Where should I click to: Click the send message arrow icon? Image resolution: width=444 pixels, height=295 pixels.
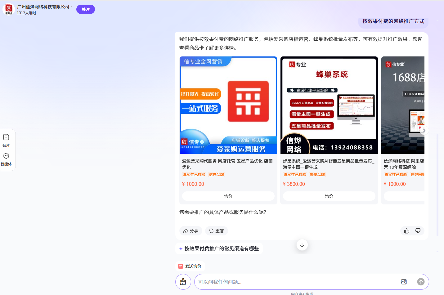[421, 282]
